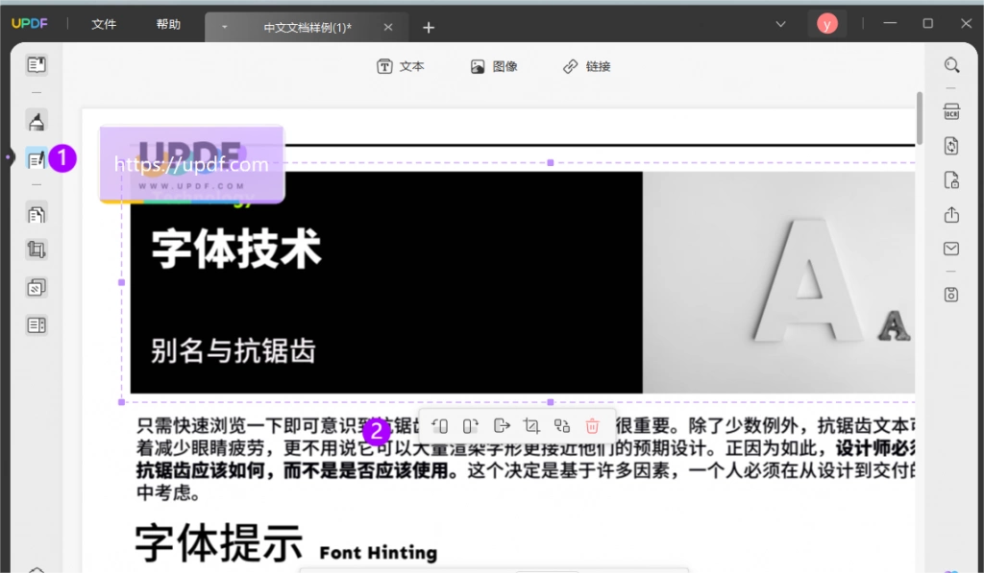984x573 pixels.
Task: Open the Reader mode icon in left sidebar
Action: [37, 64]
